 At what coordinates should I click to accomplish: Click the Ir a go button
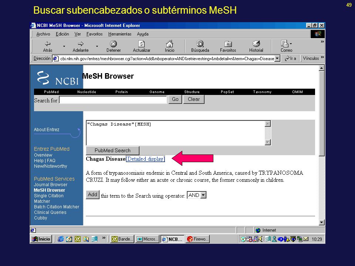click(x=290, y=59)
